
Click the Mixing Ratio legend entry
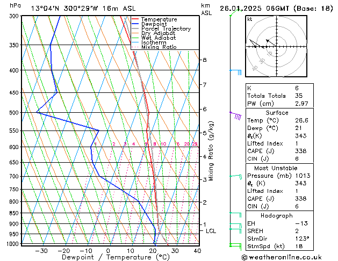tap(154, 47)
